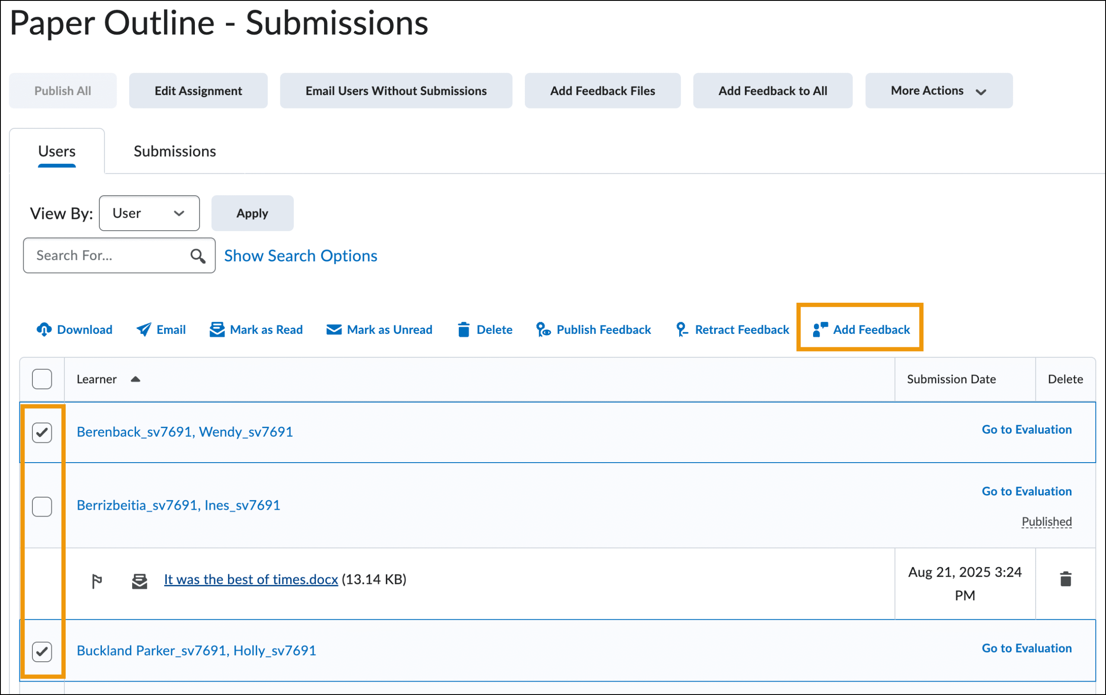Select the Users tab
Screen dimensions: 1106x695
pyautogui.click(x=57, y=151)
